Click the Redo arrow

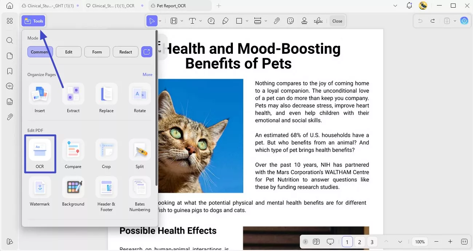[x=433, y=21]
